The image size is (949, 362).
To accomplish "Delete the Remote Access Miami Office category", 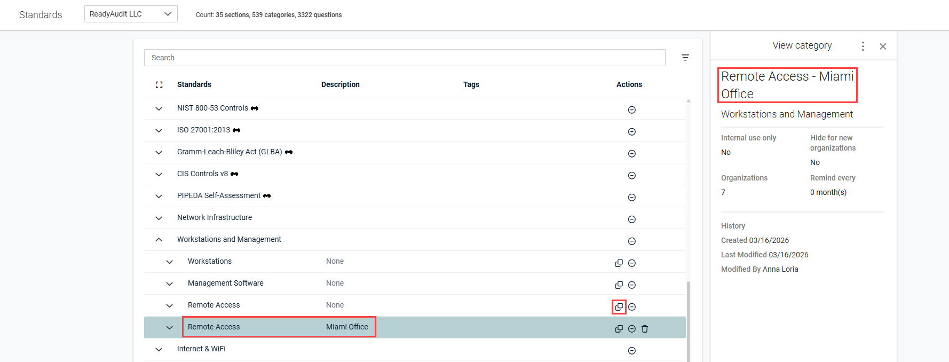I will (x=645, y=329).
